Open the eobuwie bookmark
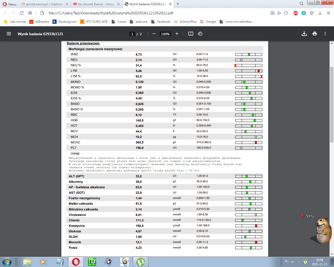 pyautogui.click(x=139, y=22)
